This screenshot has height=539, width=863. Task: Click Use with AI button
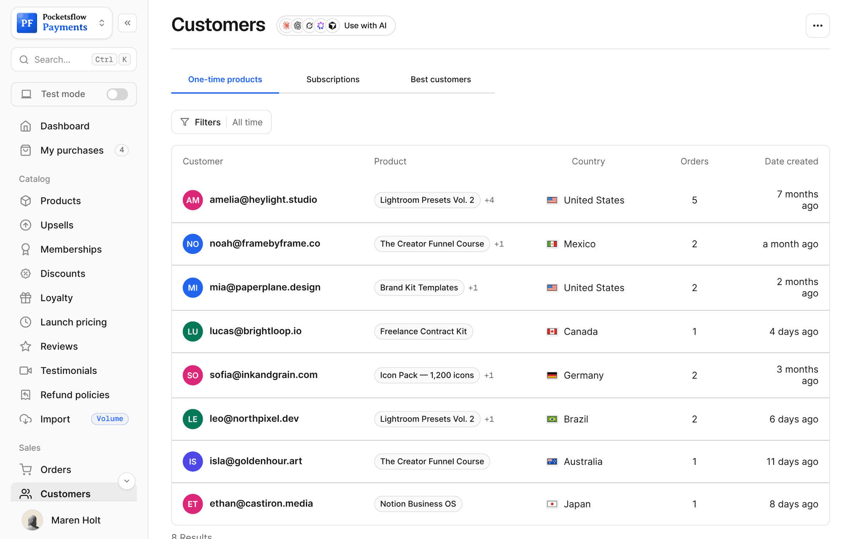[x=336, y=26]
